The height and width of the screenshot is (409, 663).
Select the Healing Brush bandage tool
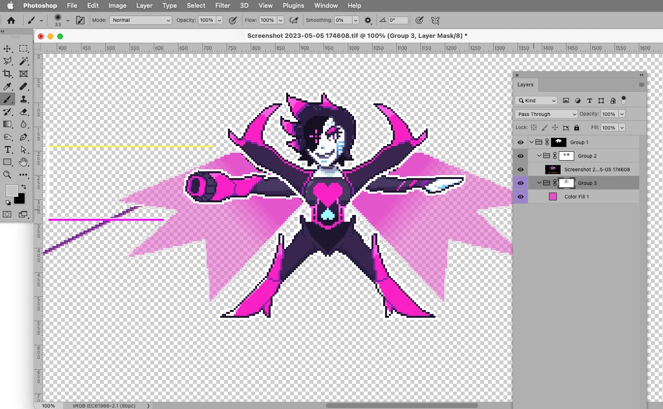tap(23, 86)
